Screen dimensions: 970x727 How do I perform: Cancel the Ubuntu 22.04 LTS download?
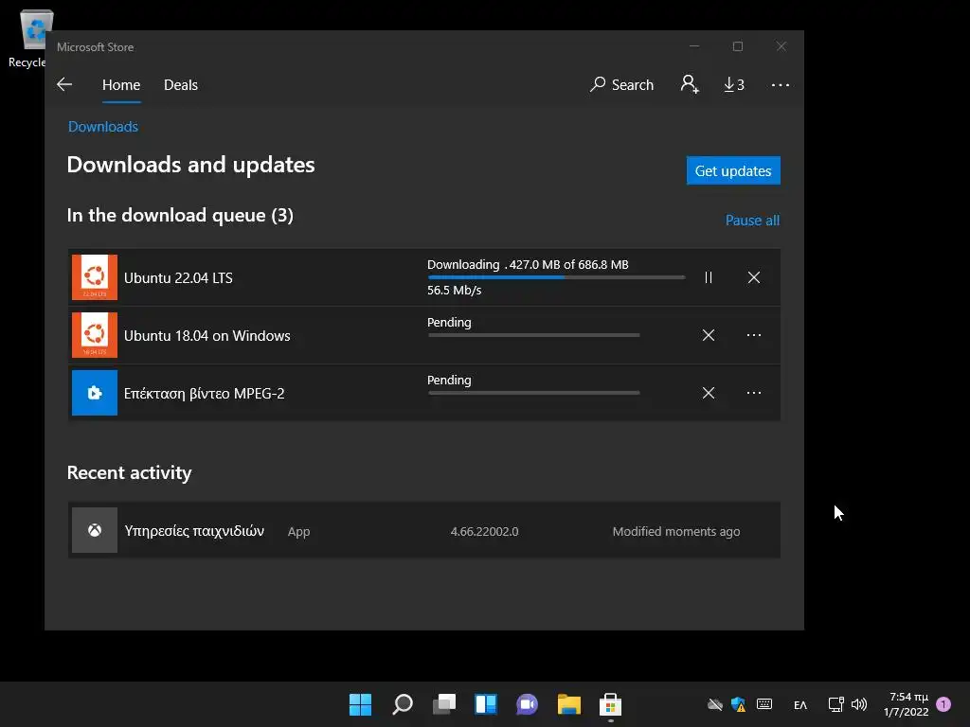[x=753, y=277]
